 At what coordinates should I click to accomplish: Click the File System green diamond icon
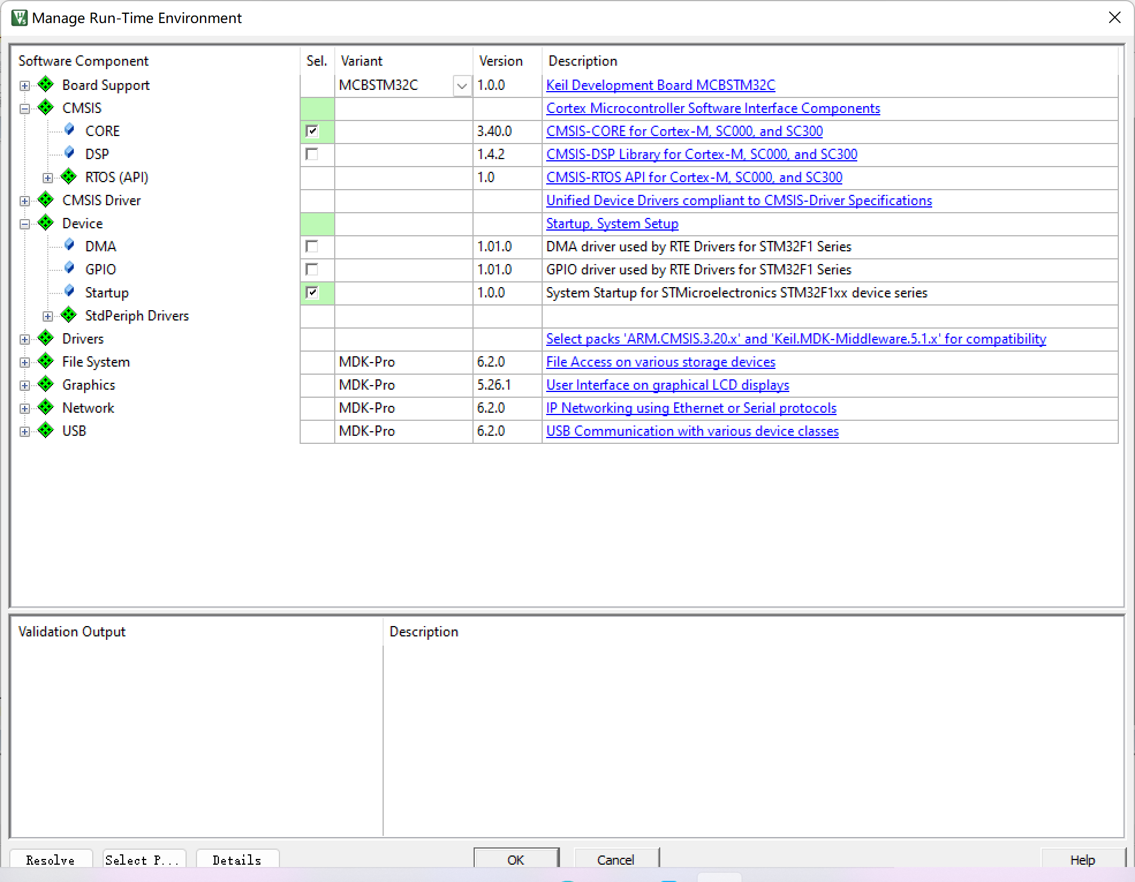coord(46,361)
